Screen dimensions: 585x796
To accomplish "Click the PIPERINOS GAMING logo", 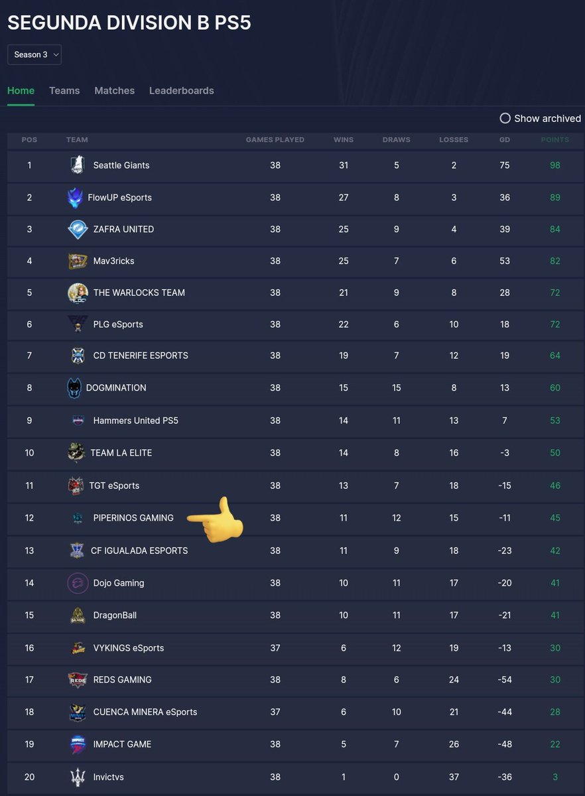I will [x=78, y=517].
